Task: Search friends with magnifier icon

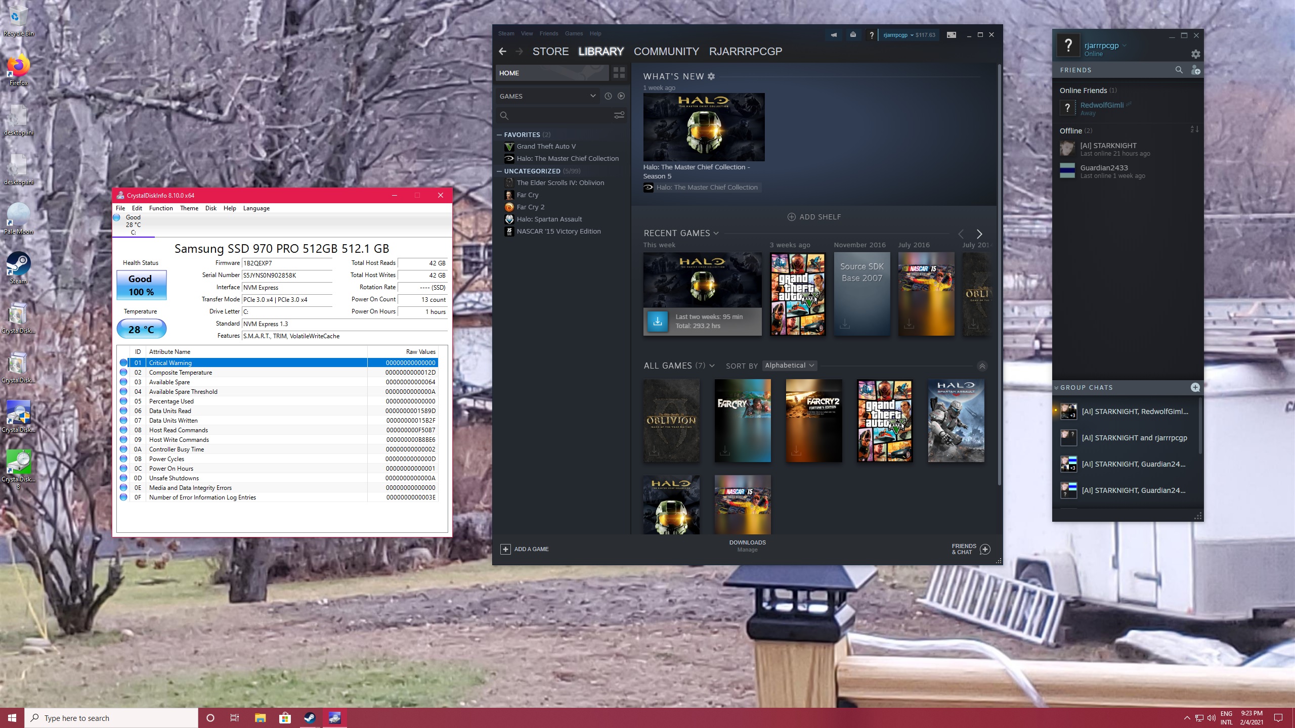Action: 1179,70
